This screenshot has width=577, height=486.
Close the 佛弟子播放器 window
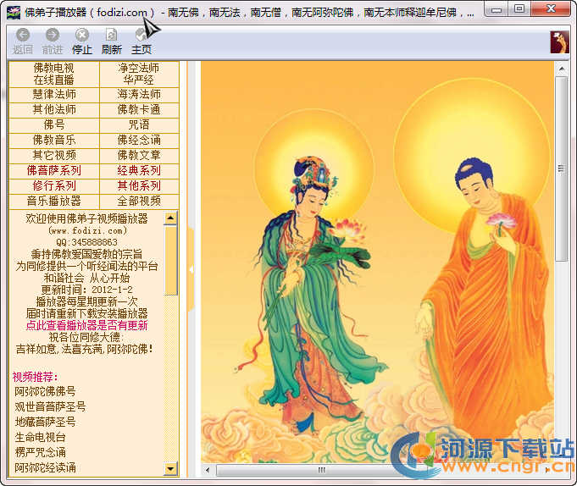551,9
